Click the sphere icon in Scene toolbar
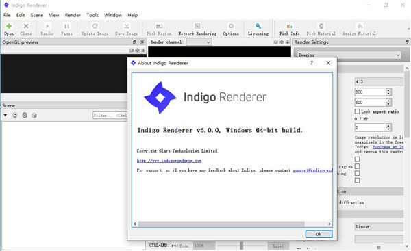 pos(15,115)
